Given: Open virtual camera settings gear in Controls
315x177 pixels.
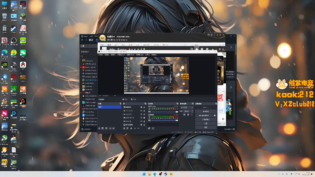Looking at the screenshot, I should (x=215, y=115).
